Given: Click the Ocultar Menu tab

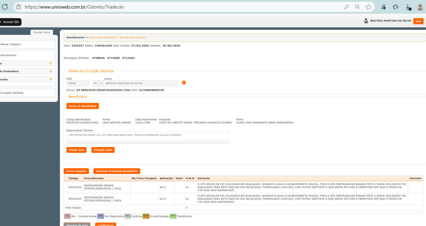Looking at the screenshot, I should pyautogui.click(x=41, y=32).
